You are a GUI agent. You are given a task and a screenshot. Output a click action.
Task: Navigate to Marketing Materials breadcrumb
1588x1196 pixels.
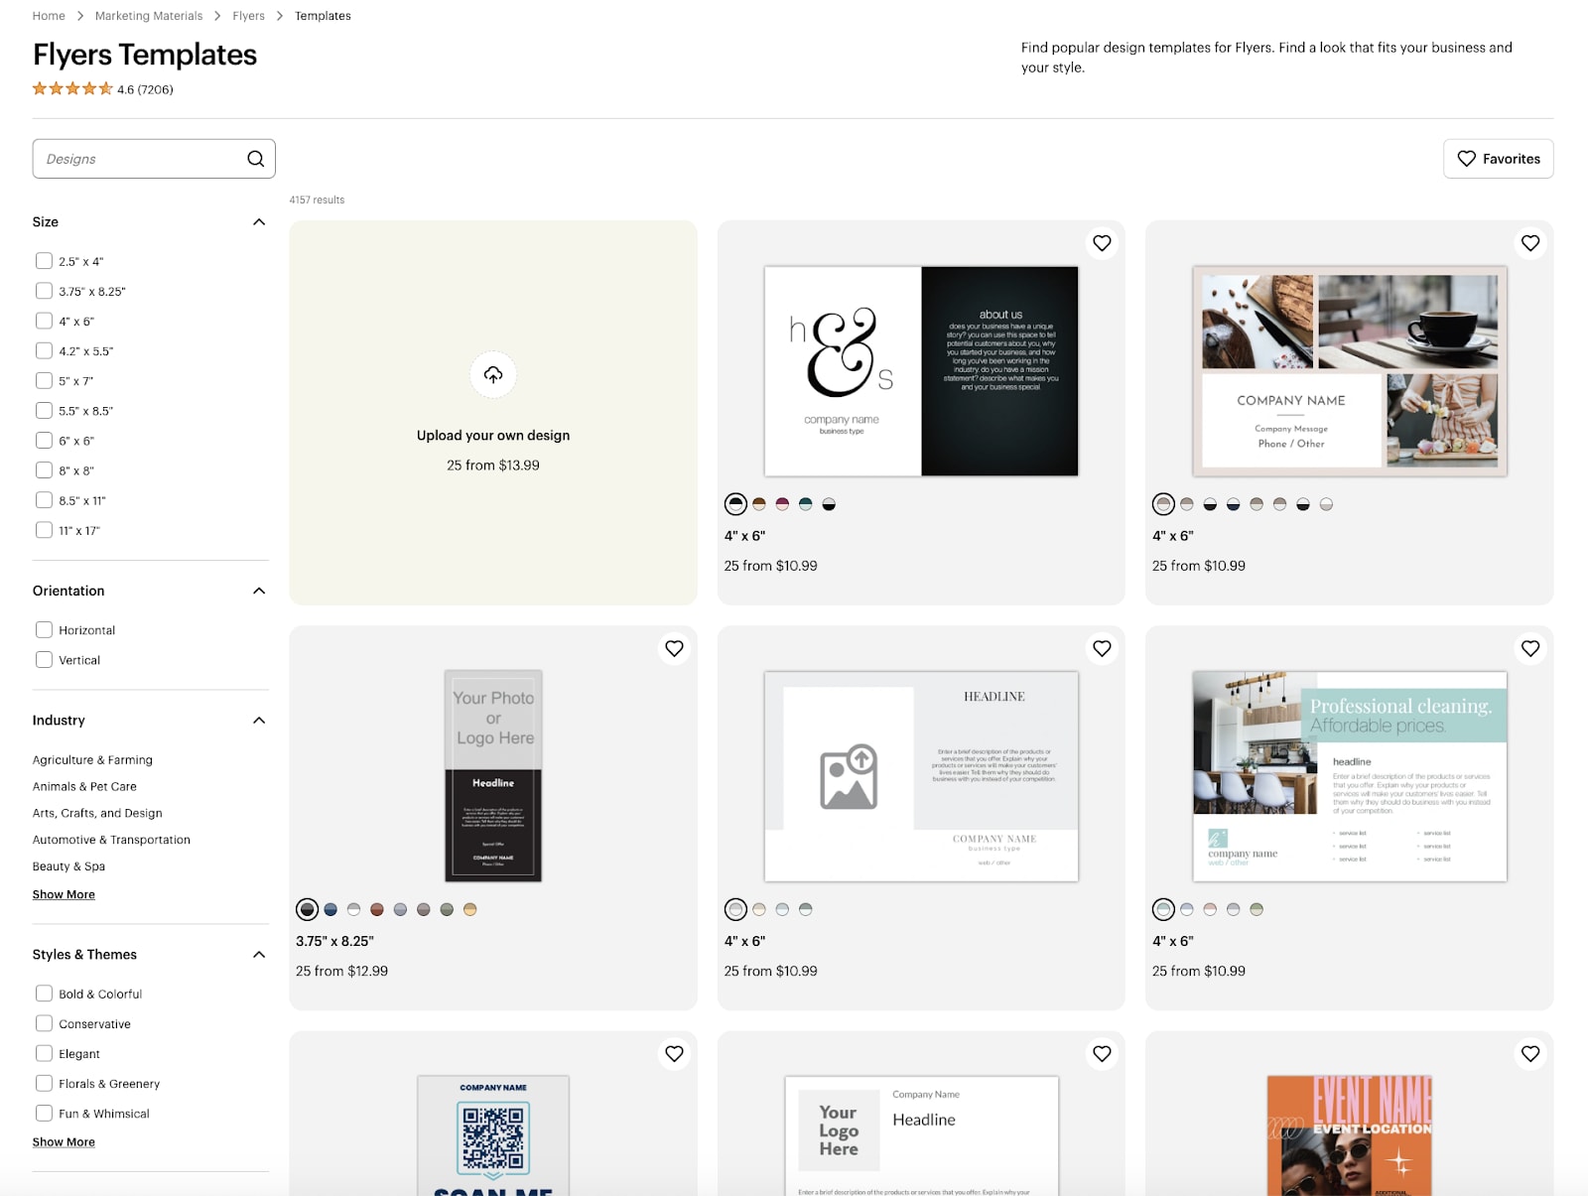coord(148,15)
